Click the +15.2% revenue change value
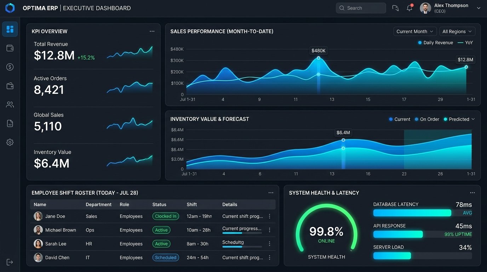Image resolution: width=487 pixels, height=272 pixels. pos(86,58)
